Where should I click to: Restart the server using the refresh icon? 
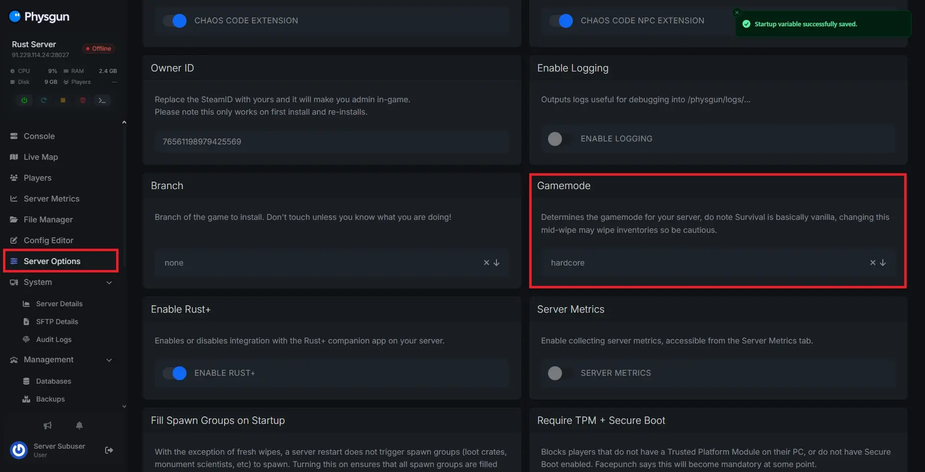pos(44,100)
